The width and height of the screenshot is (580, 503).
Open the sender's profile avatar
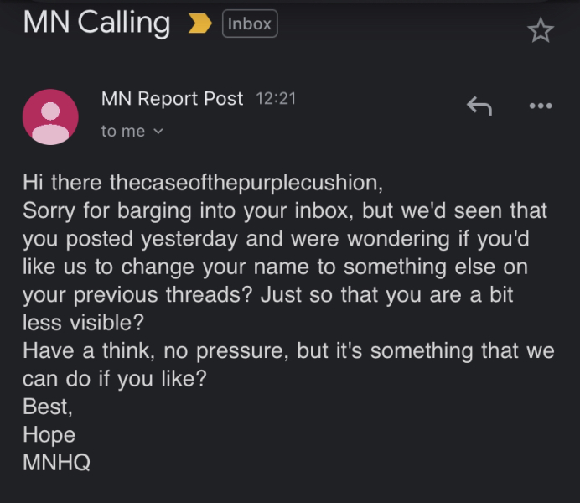tap(50, 116)
